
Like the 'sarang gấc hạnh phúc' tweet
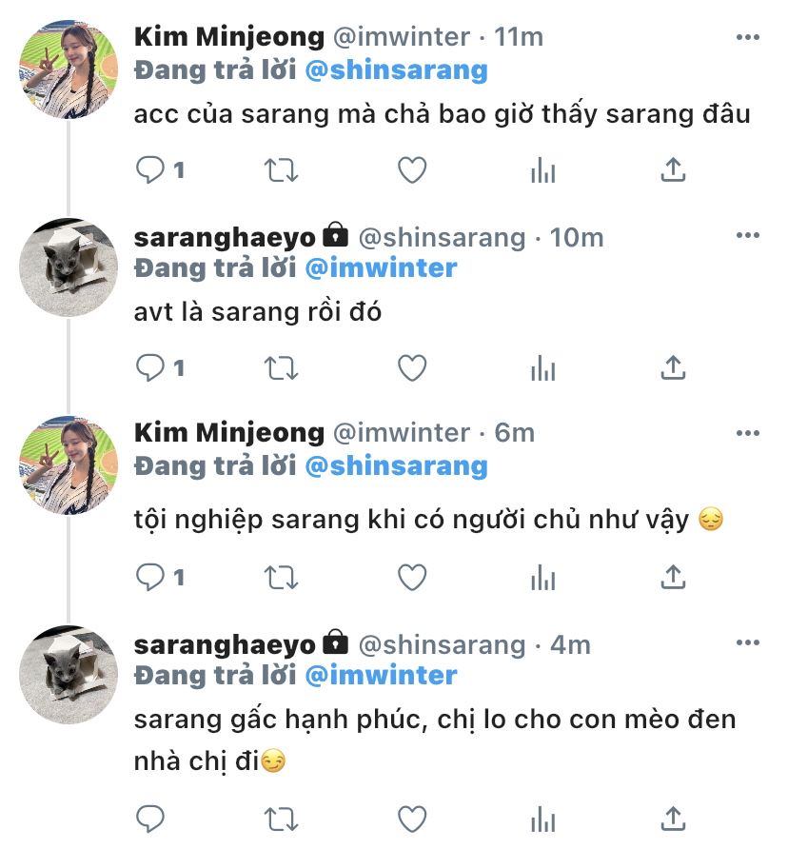tap(411, 818)
